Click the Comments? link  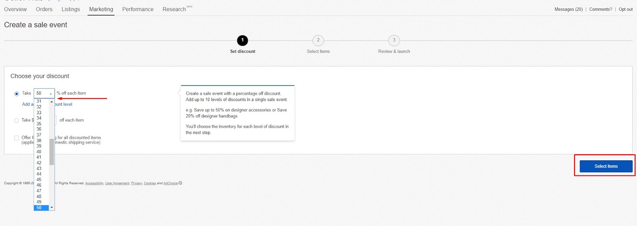(601, 9)
